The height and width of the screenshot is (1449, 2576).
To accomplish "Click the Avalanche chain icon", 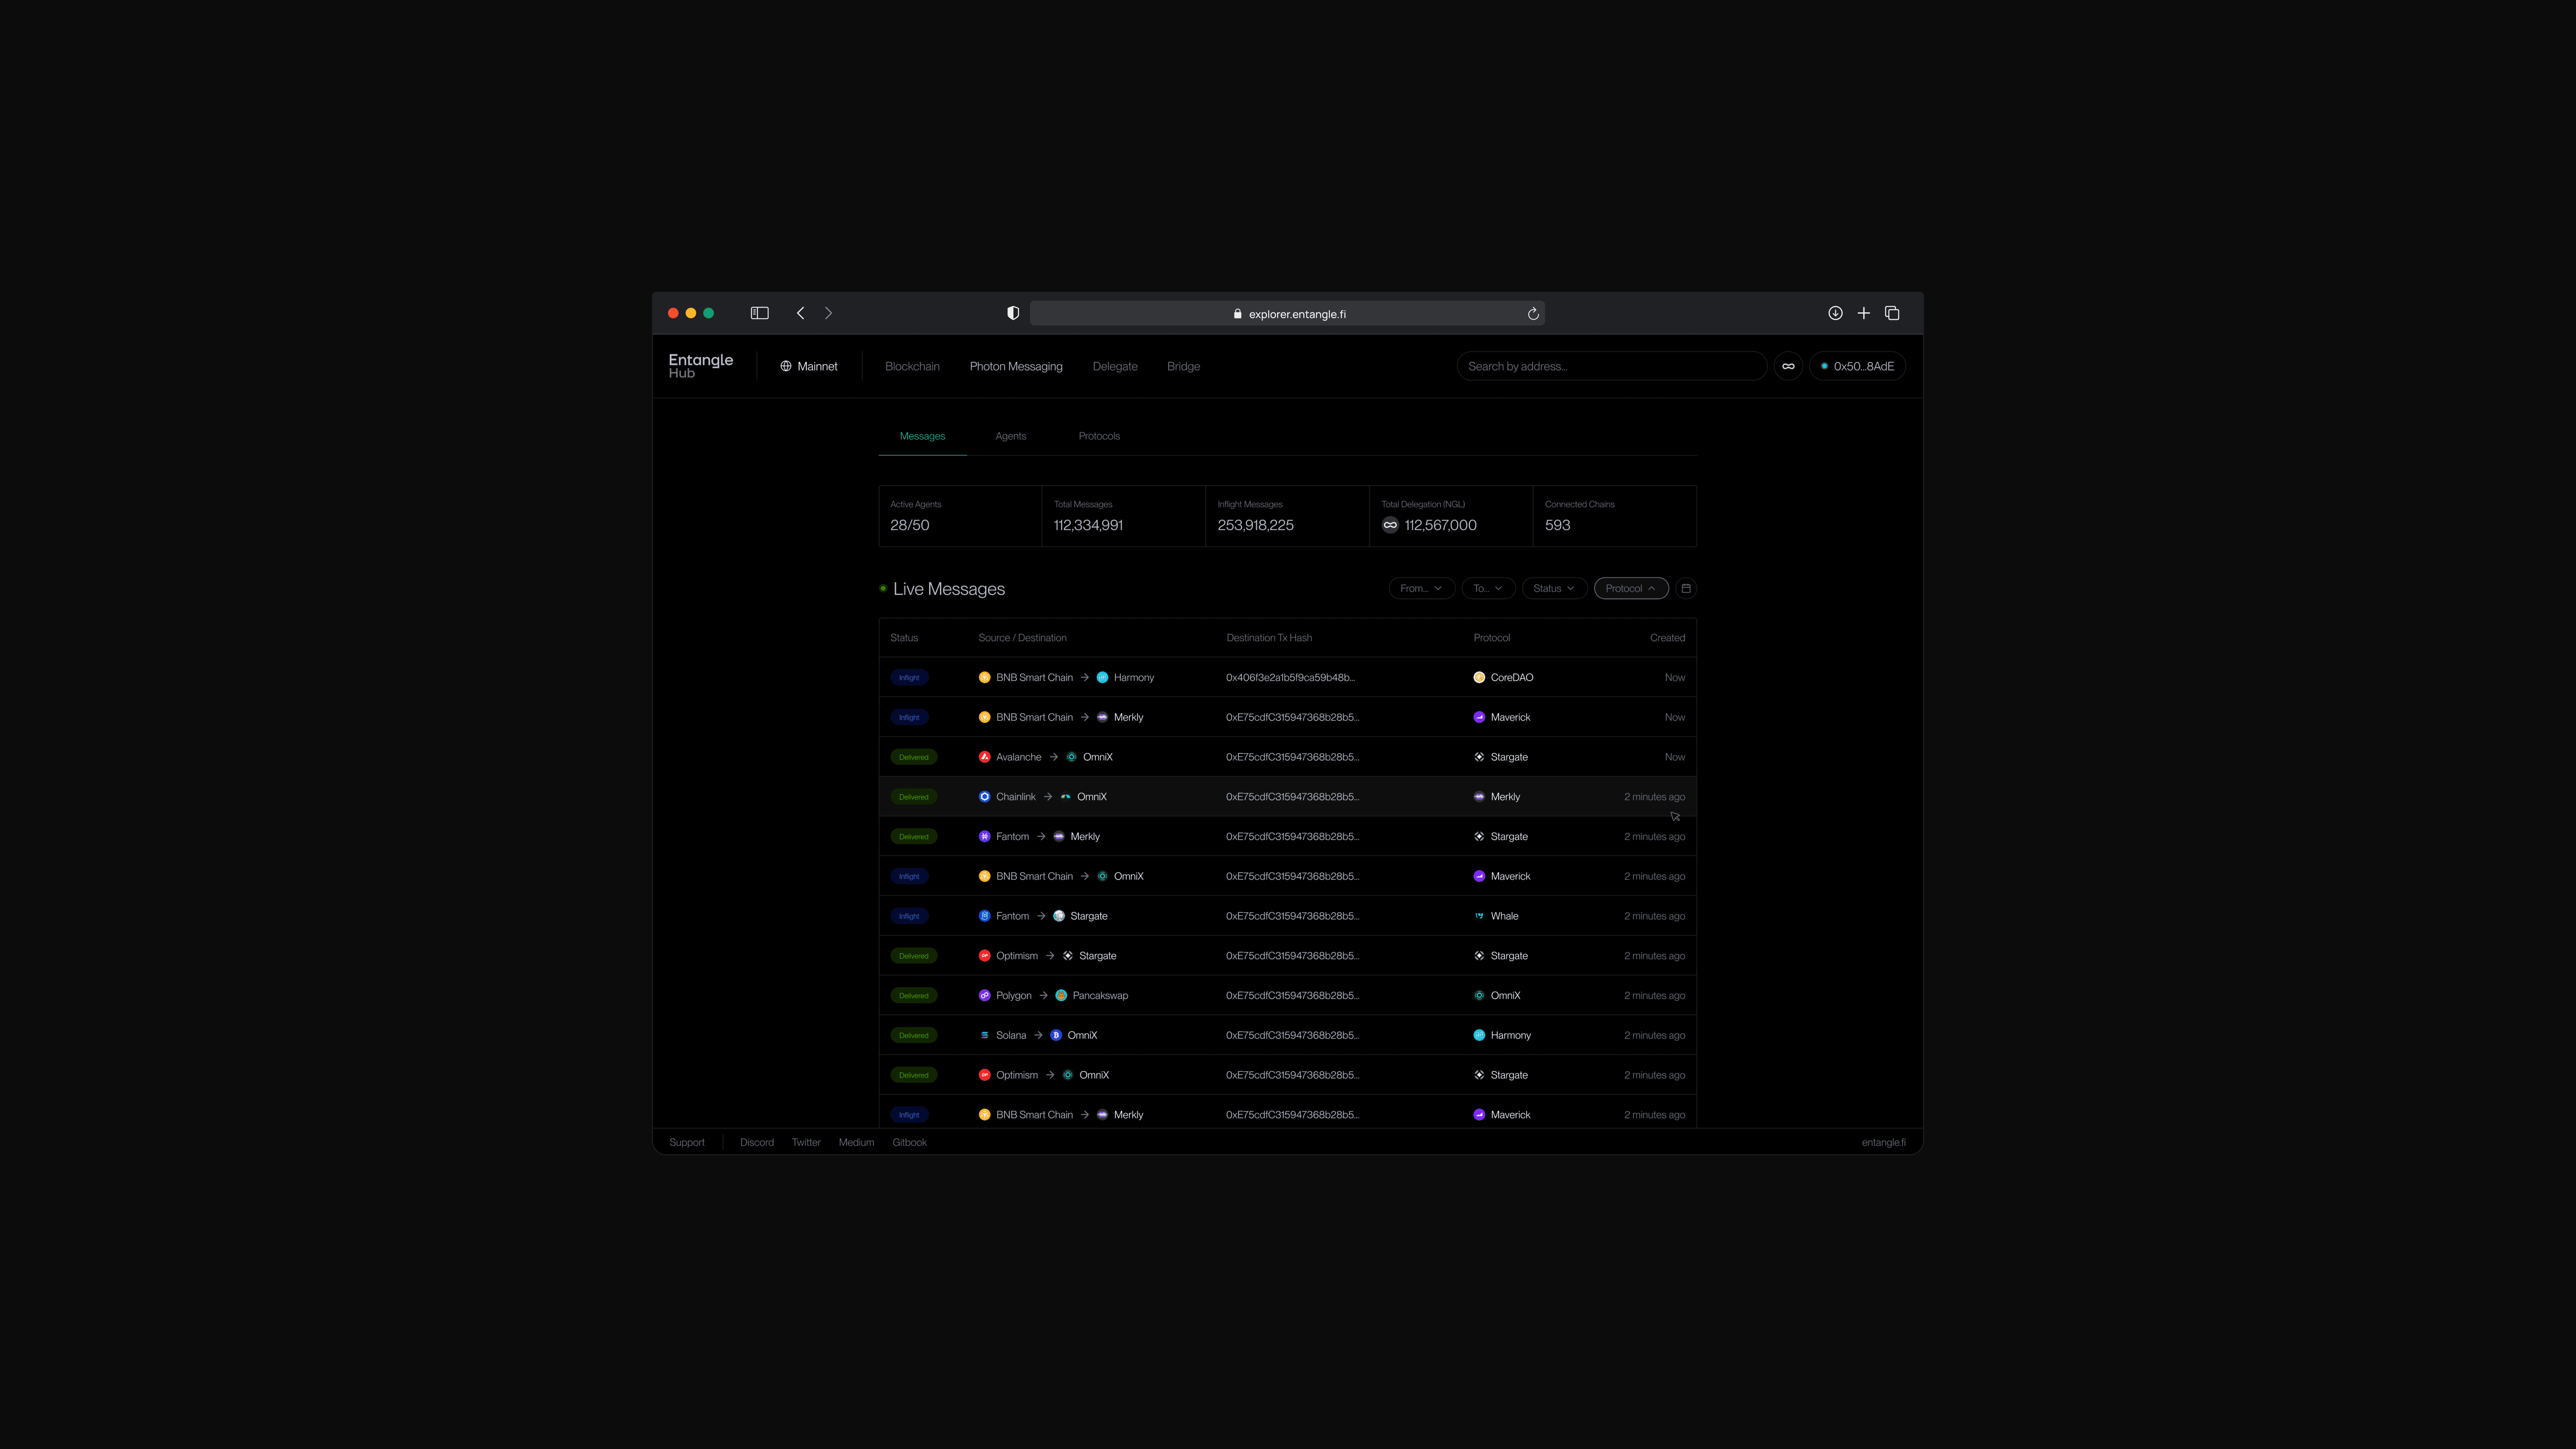I will pyautogui.click(x=984, y=757).
